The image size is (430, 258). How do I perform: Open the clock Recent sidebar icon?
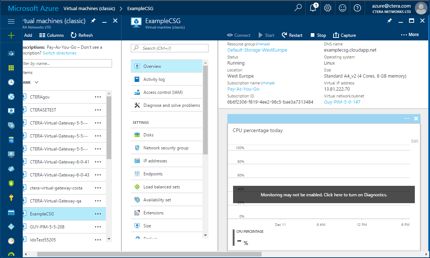click(x=11, y=82)
